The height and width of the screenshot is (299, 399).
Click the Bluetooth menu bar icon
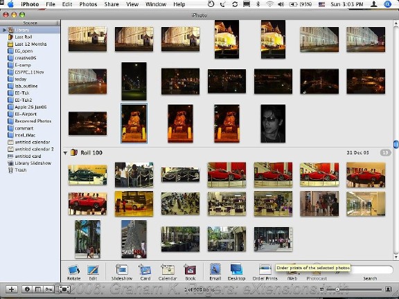coord(258,4)
